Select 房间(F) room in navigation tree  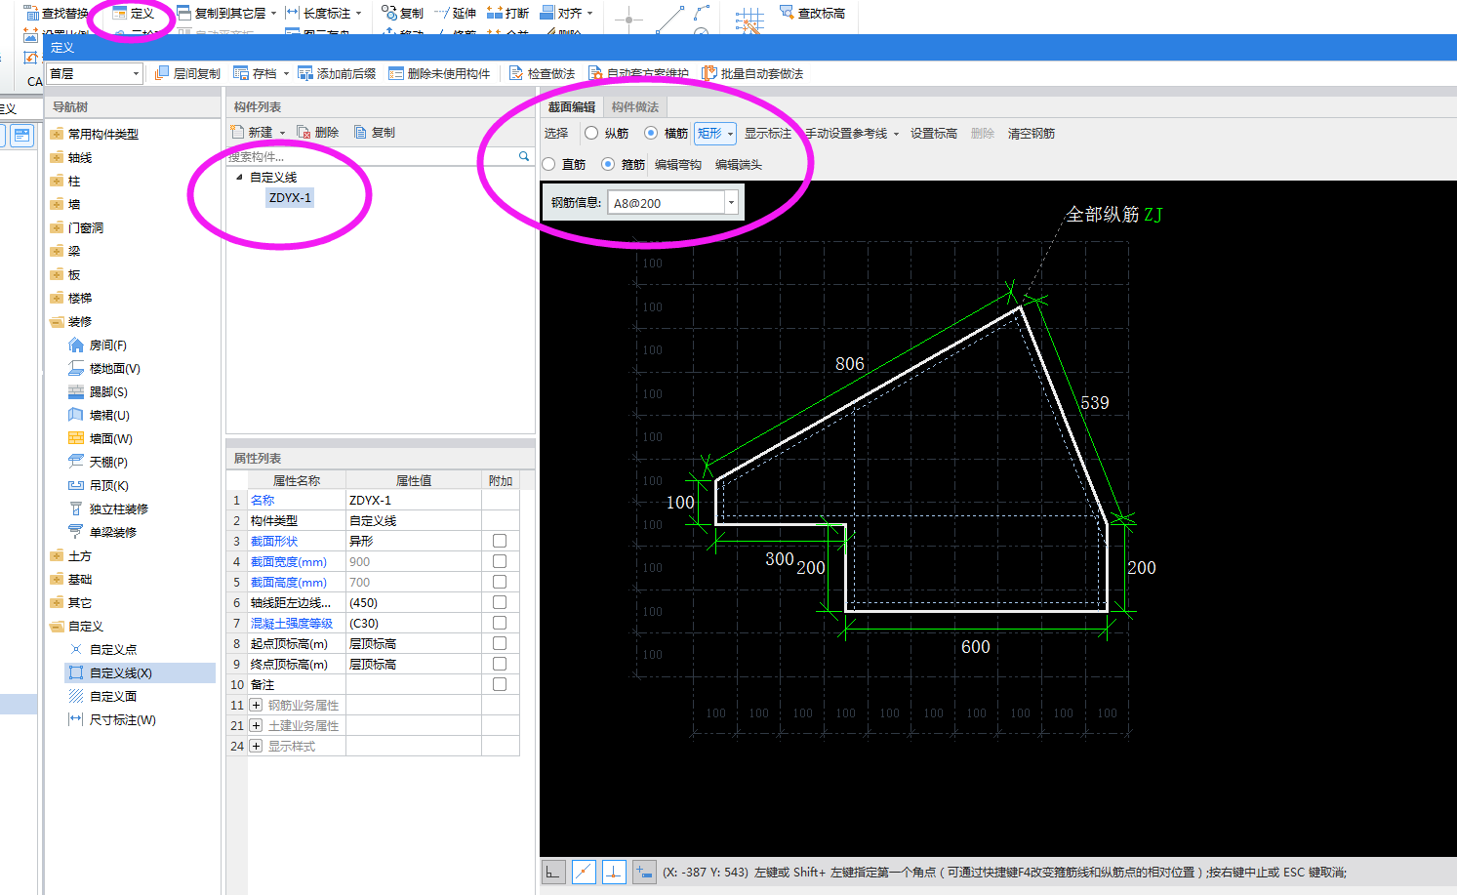click(x=98, y=345)
